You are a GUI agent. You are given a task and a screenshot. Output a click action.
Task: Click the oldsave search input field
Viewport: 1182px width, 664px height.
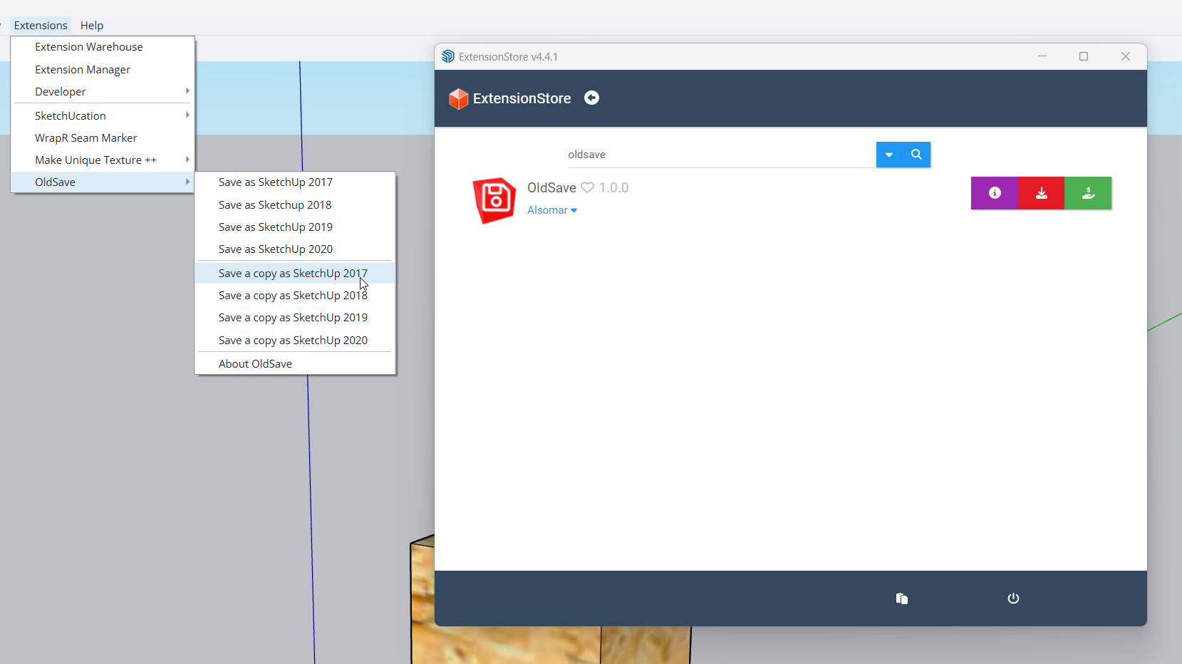point(721,155)
